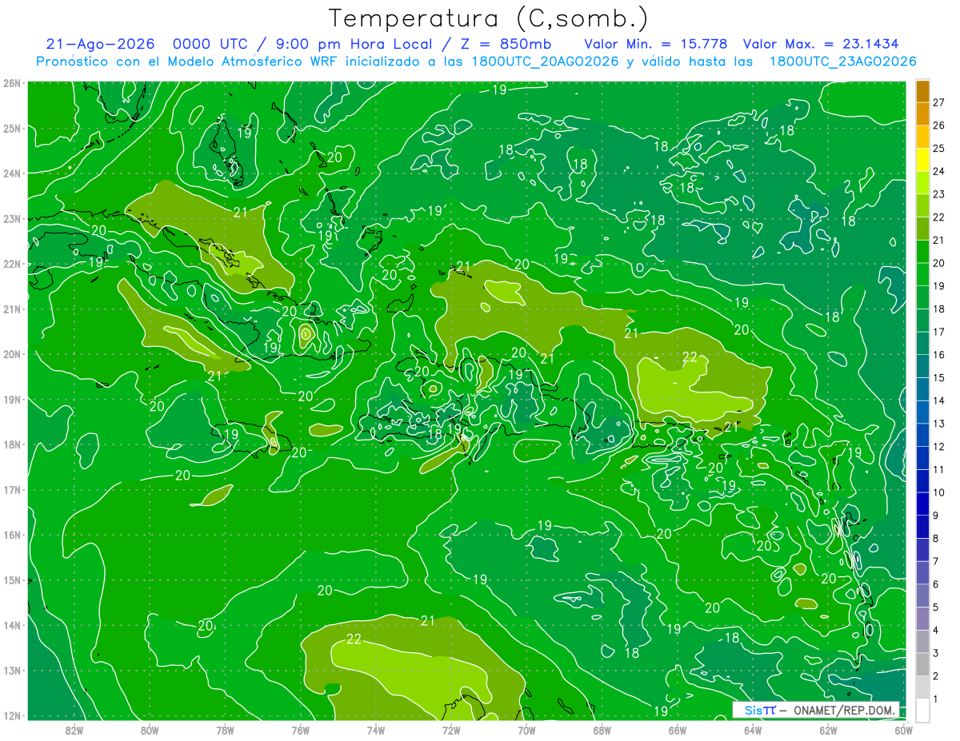This screenshot has height=741, width=960.
Task: Click color scale value 13
Action: tap(939, 424)
